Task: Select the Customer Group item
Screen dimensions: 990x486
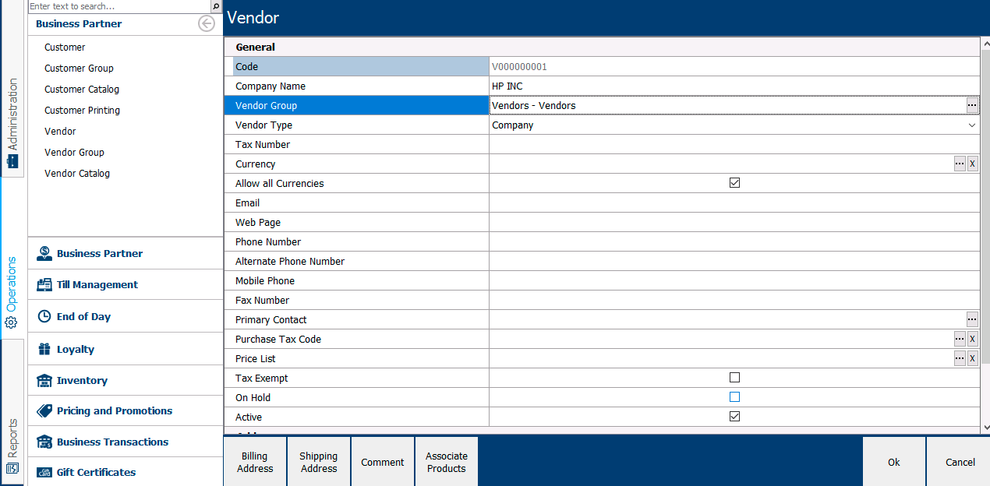Action: click(x=79, y=69)
